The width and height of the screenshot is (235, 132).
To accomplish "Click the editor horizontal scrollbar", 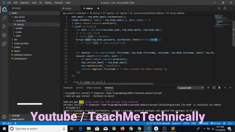I will tap(115, 84).
